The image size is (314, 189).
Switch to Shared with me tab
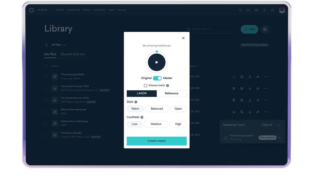(x=73, y=54)
